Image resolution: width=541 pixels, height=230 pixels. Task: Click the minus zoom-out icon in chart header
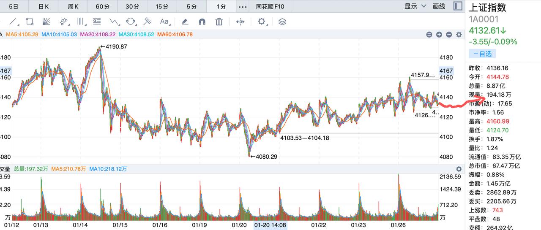pyautogui.click(x=449, y=35)
